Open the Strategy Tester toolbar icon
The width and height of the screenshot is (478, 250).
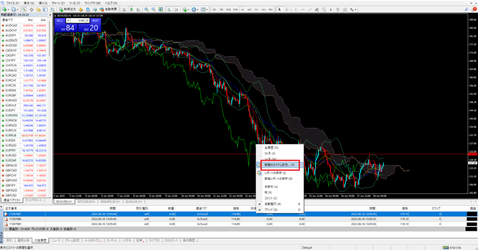tap(52, 9)
